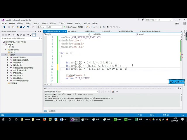
Task: Open the Window(W) menu
Action: (x=86, y=23)
